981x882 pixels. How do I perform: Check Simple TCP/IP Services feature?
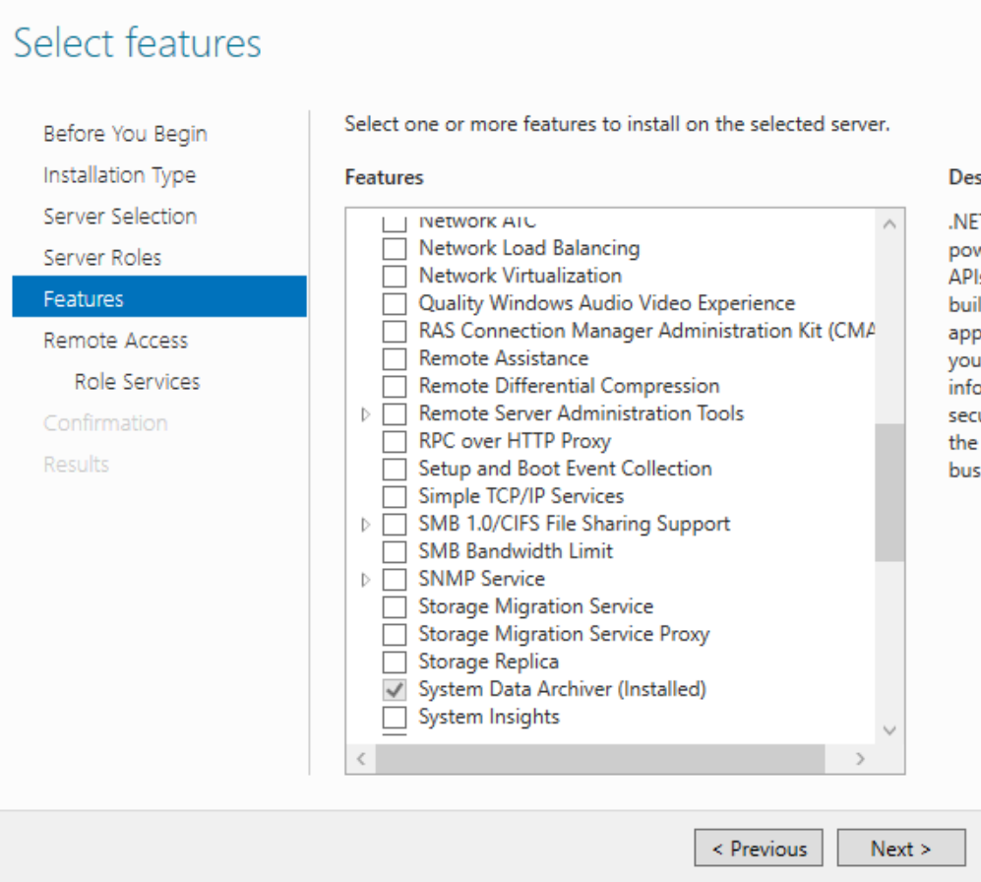pyautogui.click(x=394, y=497)
